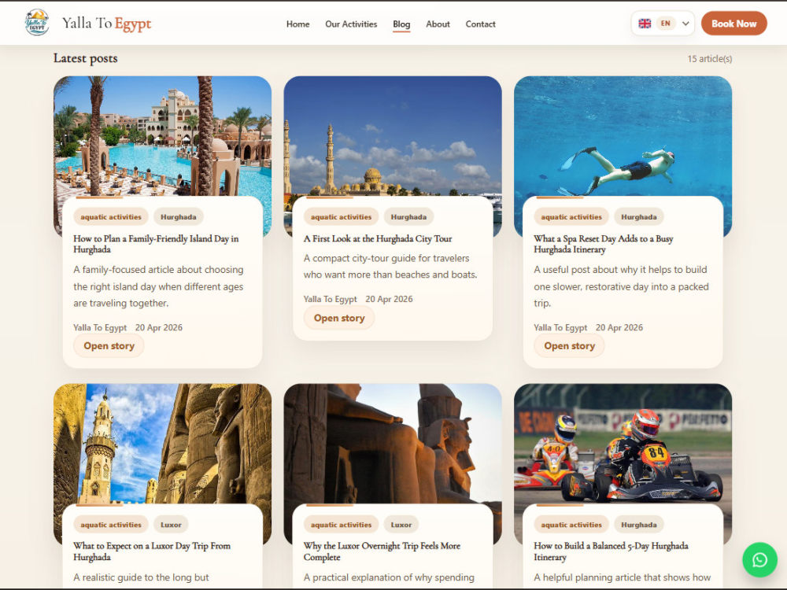Click aquatic activities tag on Luxor Overnight post

(342, 525)
